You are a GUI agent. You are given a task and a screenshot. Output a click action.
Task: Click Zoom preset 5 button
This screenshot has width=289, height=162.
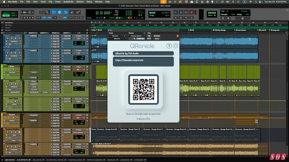pos(33,17)
